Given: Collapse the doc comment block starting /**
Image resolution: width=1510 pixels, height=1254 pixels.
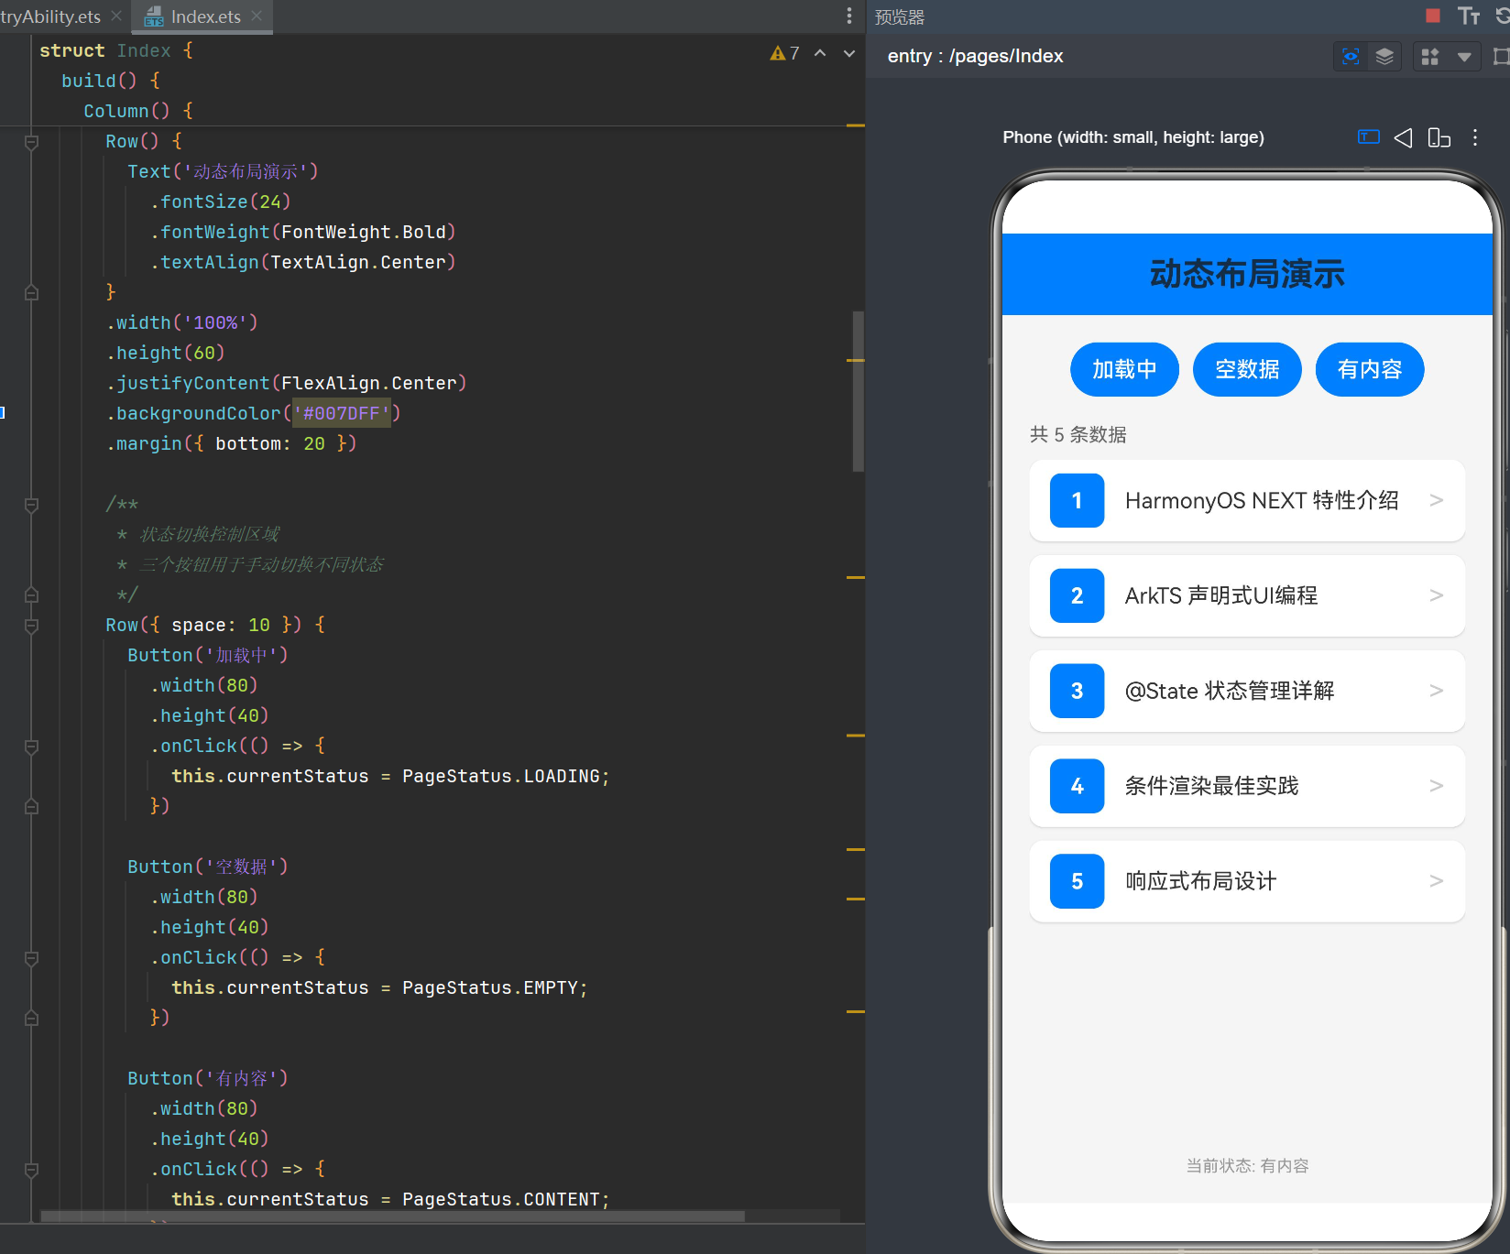Looking at the screenshot, I should [x=31, y=505].
